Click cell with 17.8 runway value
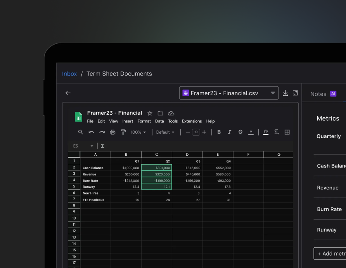 218,187
